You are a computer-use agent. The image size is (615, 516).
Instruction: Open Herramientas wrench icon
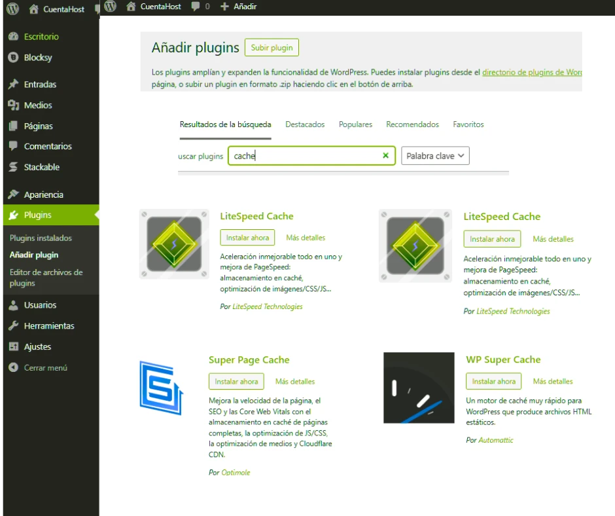(12, 326)
